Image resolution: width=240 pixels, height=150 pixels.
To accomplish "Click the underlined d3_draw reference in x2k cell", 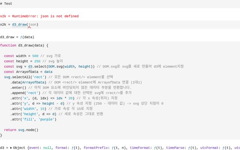I will [19, 24].
